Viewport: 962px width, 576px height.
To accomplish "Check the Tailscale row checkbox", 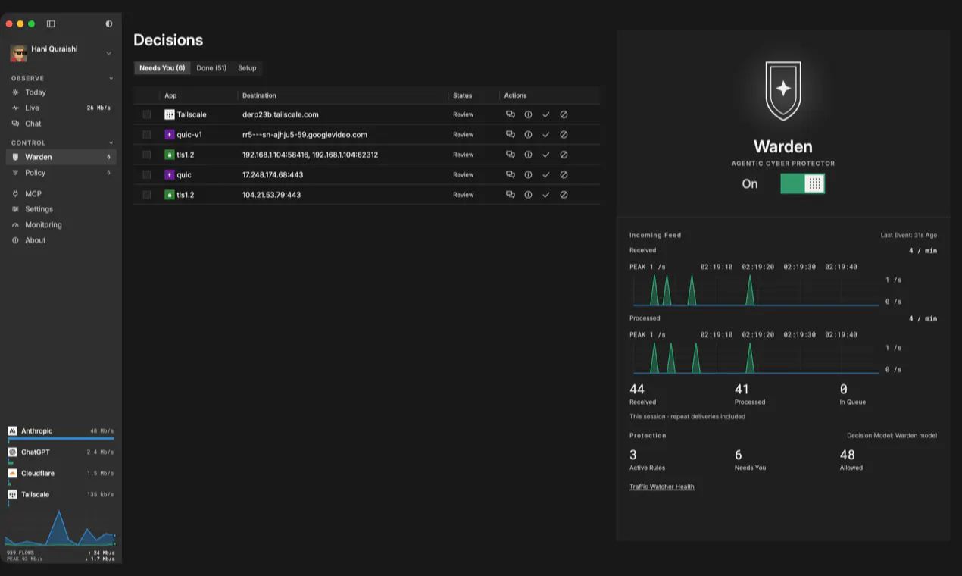I will 147,114.
